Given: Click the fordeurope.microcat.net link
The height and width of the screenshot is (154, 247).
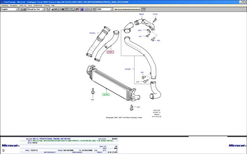Looking at the screenshot, I should click(x=127, y=9).
